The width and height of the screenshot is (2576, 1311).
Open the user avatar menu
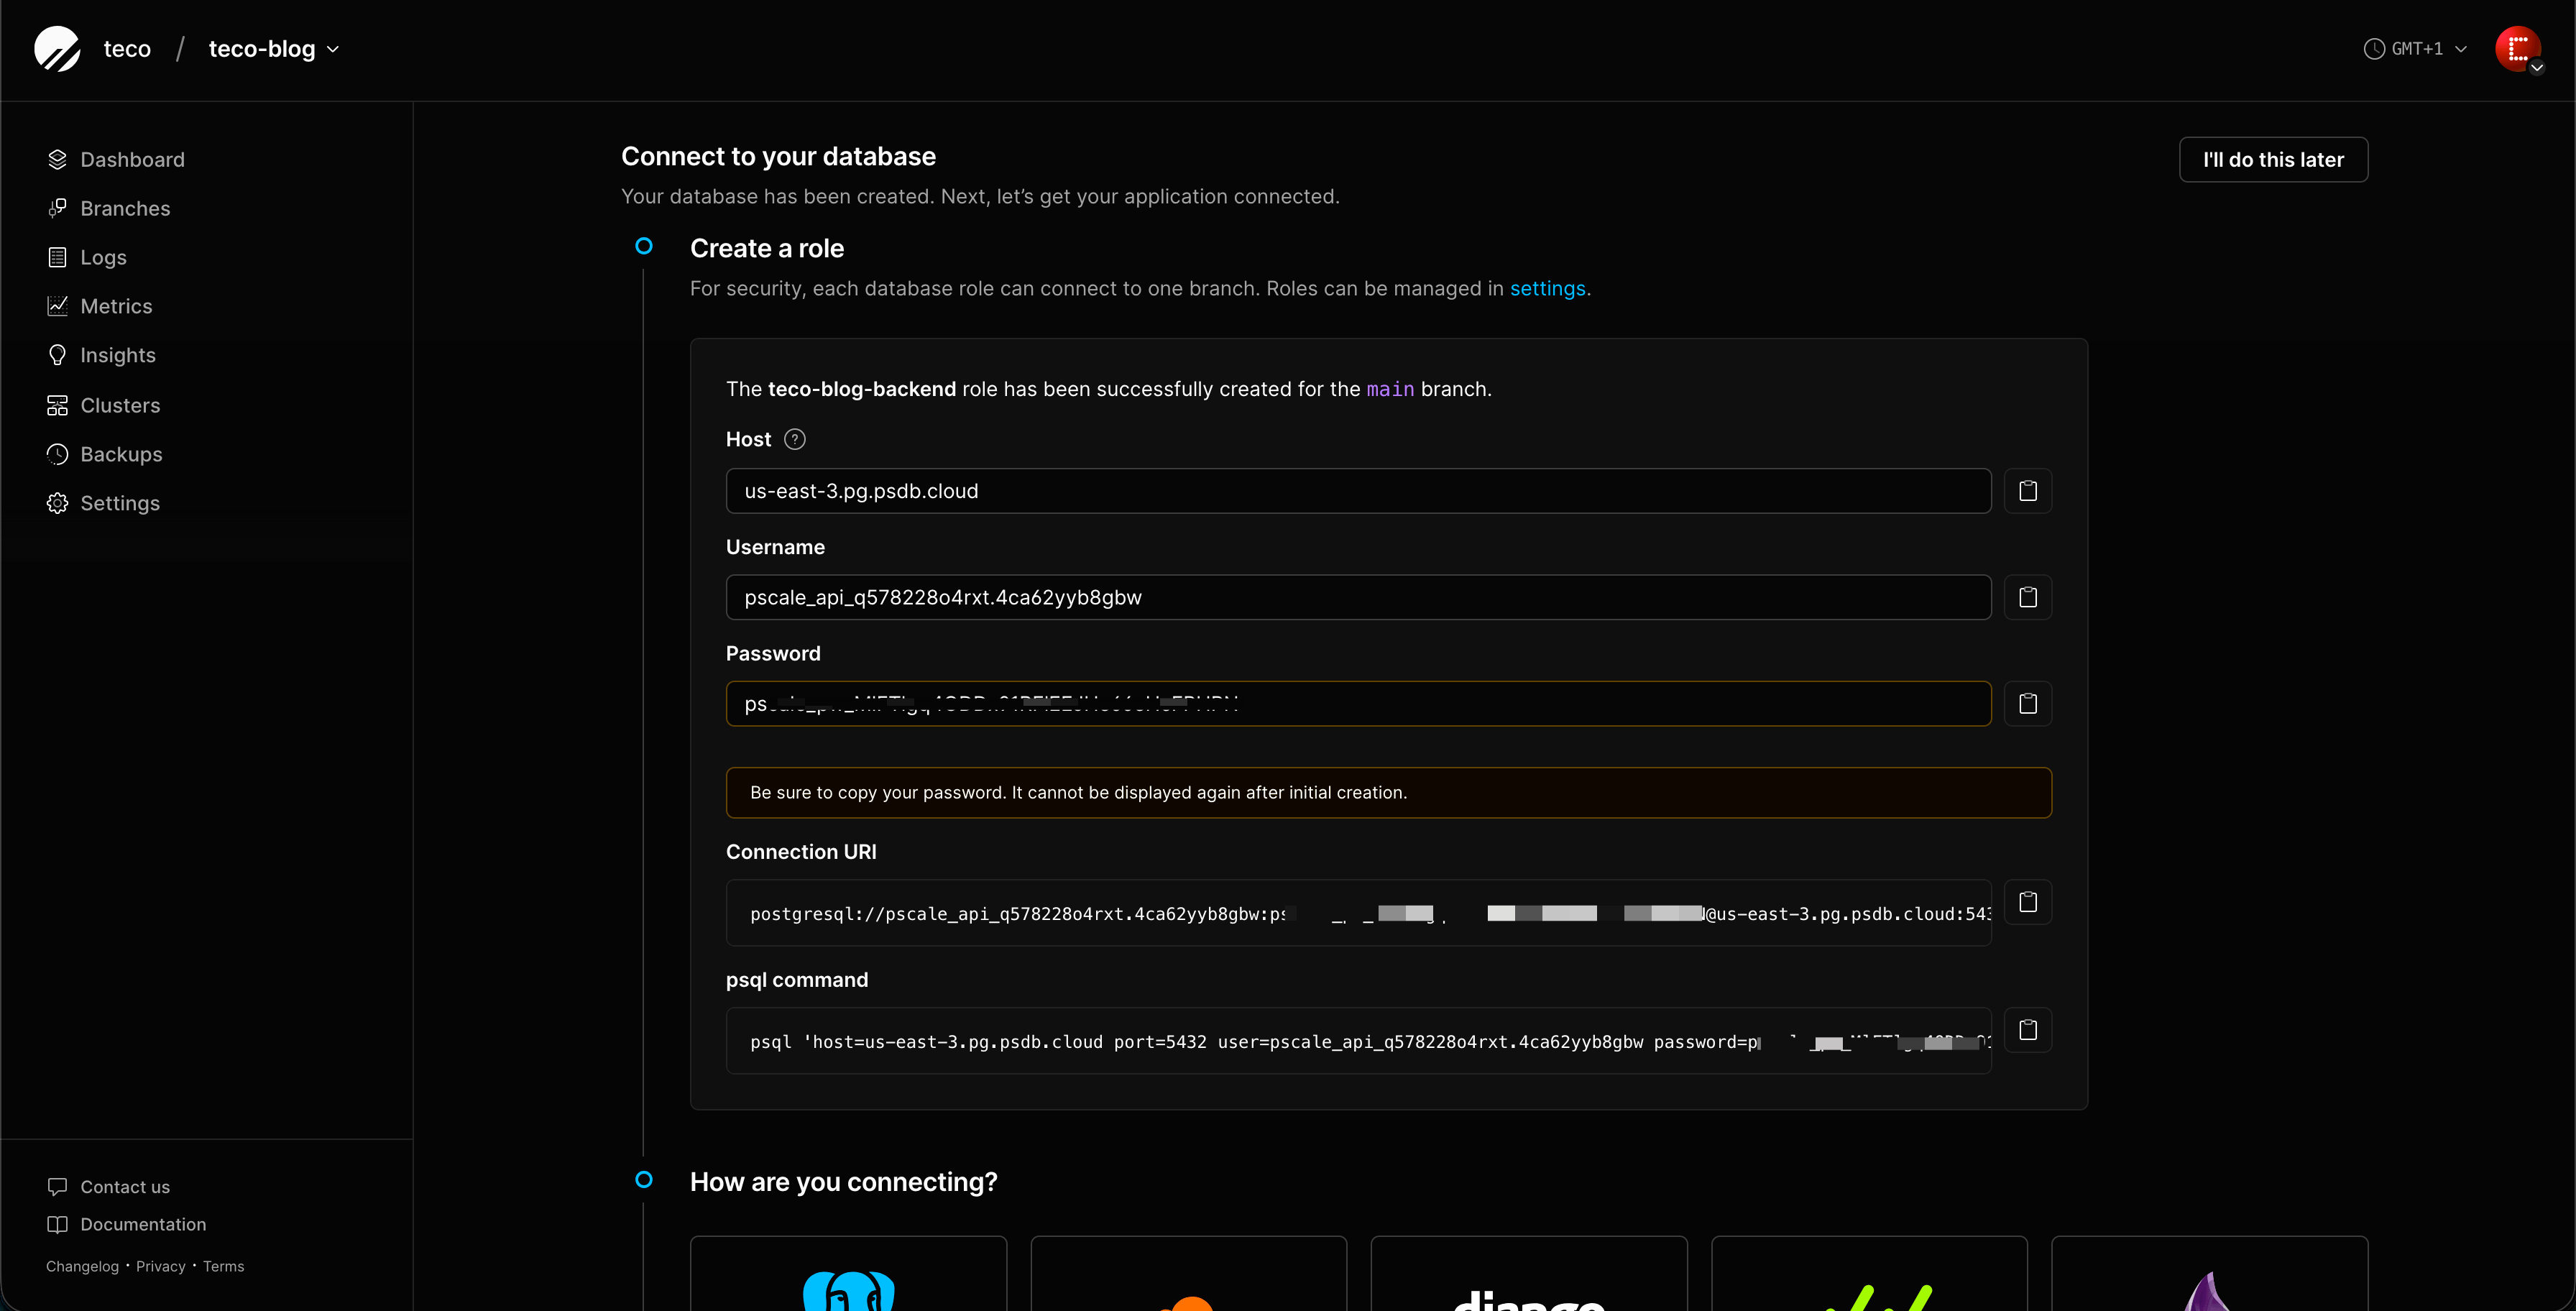[2518, 49]
